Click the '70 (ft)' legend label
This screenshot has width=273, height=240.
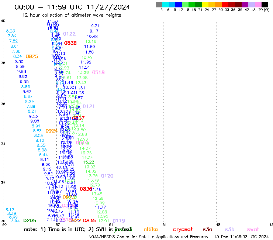pos(264,10)
